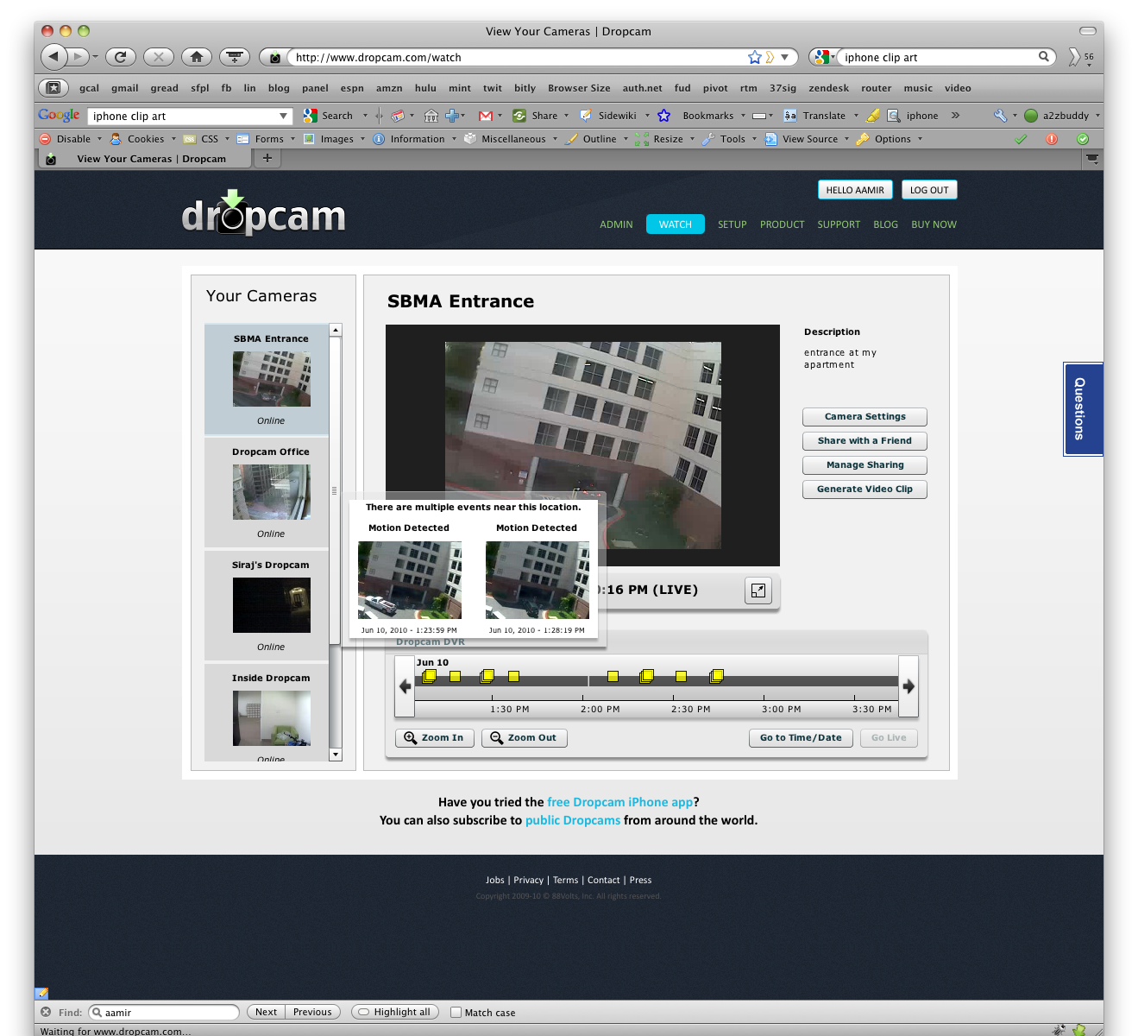This screenshot has height=1036, width=1138.
Task: Click the Generate Video Clip button
Action: click(865, 490)
